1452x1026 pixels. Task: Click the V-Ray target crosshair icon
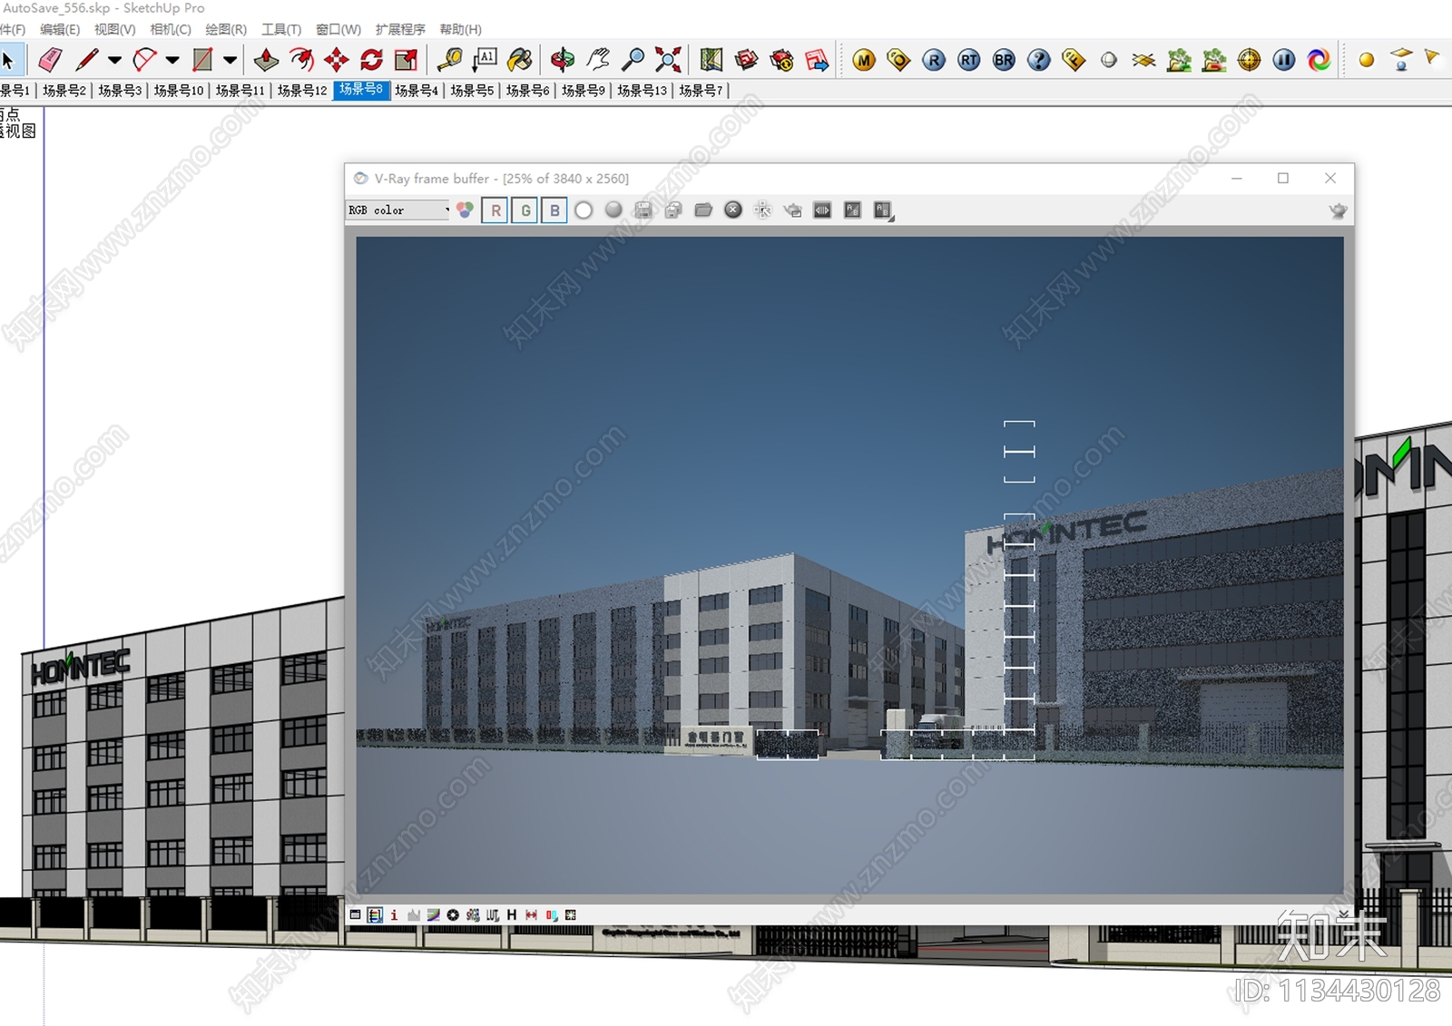(x=1250, y=60)
